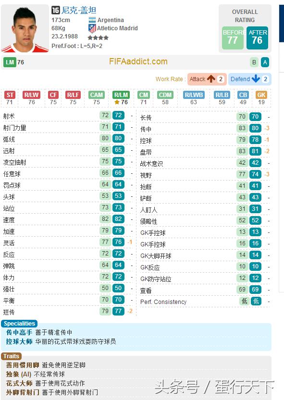Open the FIFAaddict.com link
Image resolution: width=284 pixels, height=400 pixels.
pos(138,61)
